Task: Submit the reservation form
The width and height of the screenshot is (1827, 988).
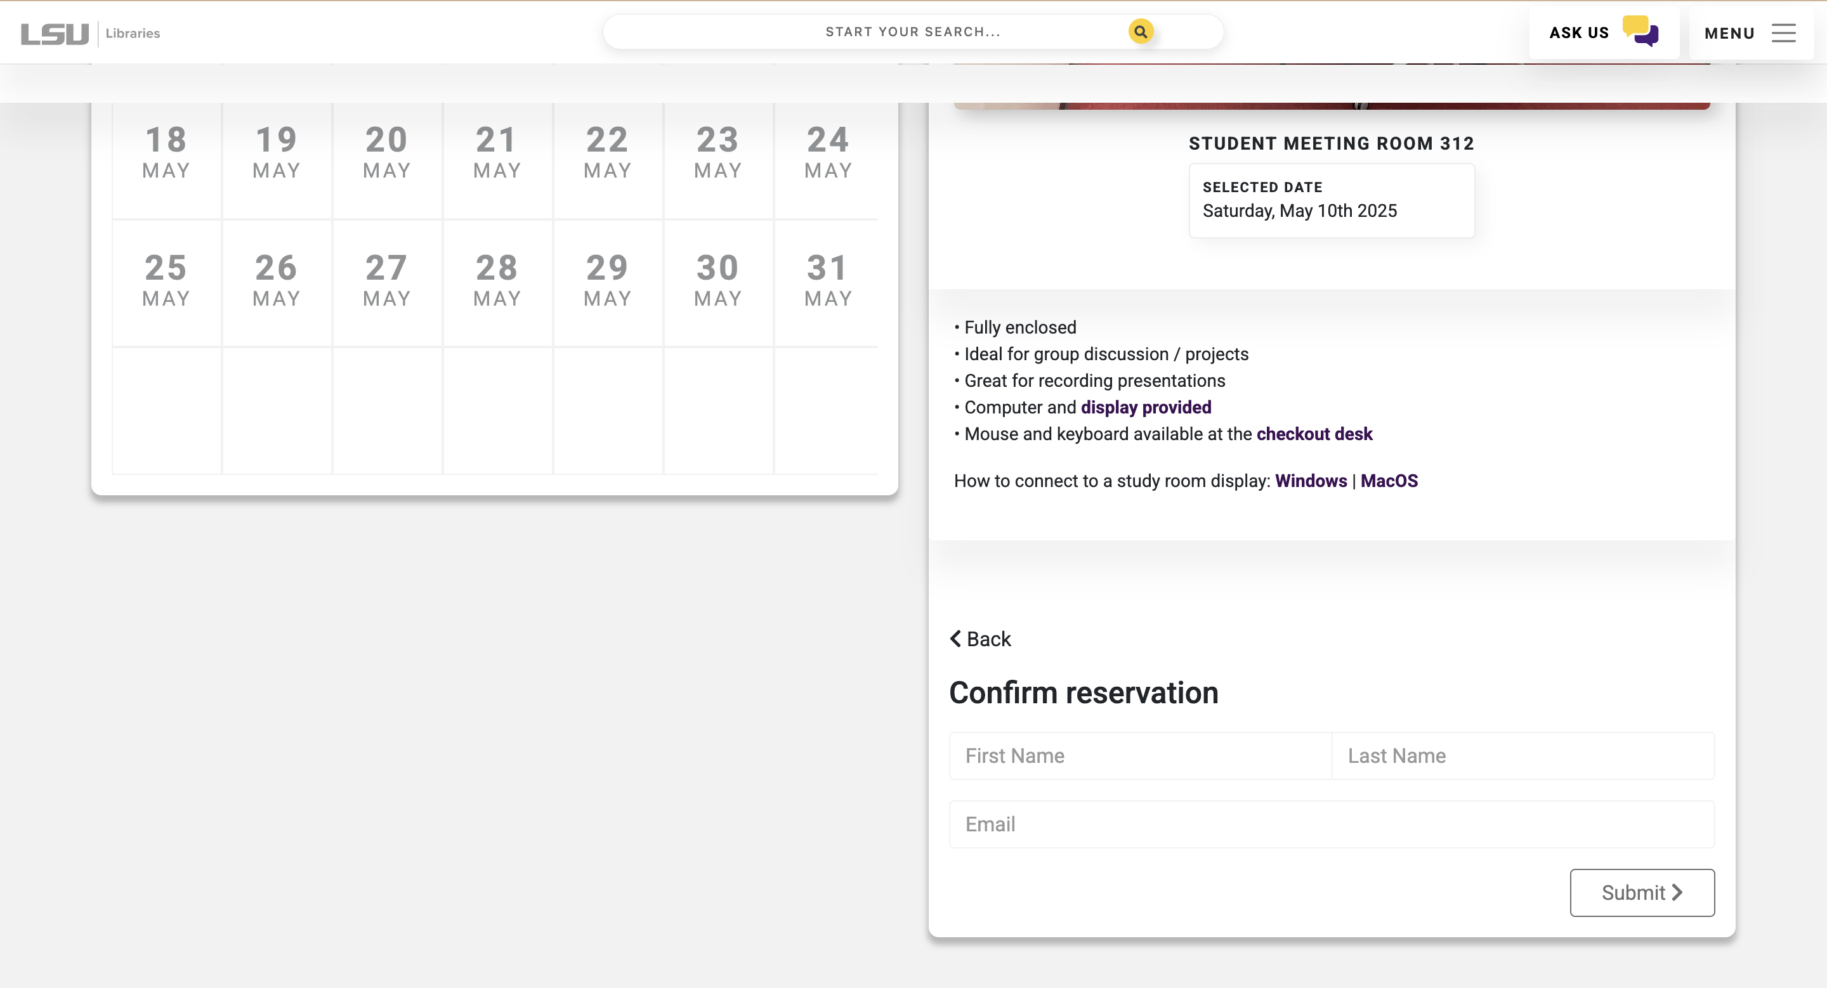Action: [1641, 892]
